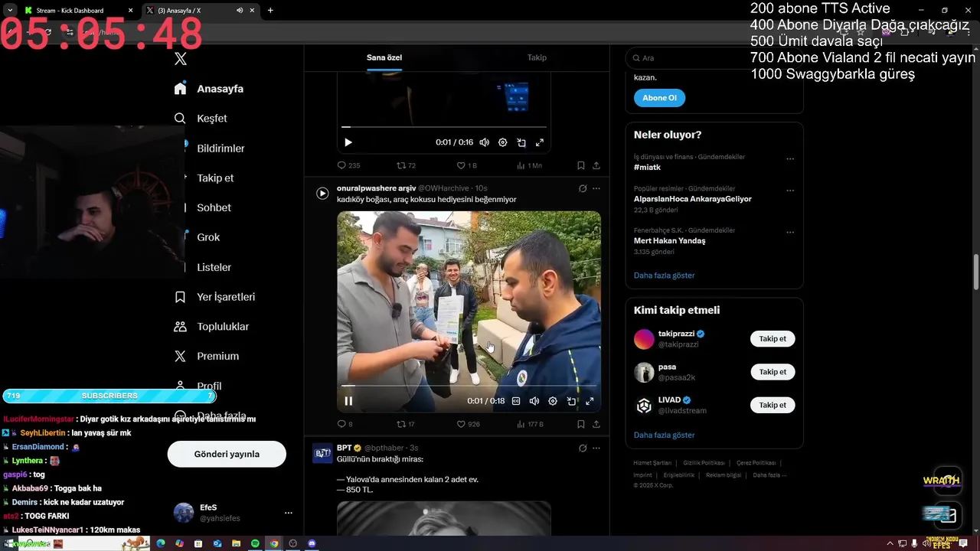The width and height of the screenshot is (980, 551).
Task: Open more options for AlparslanHoca trend
Action: (790, 191)
